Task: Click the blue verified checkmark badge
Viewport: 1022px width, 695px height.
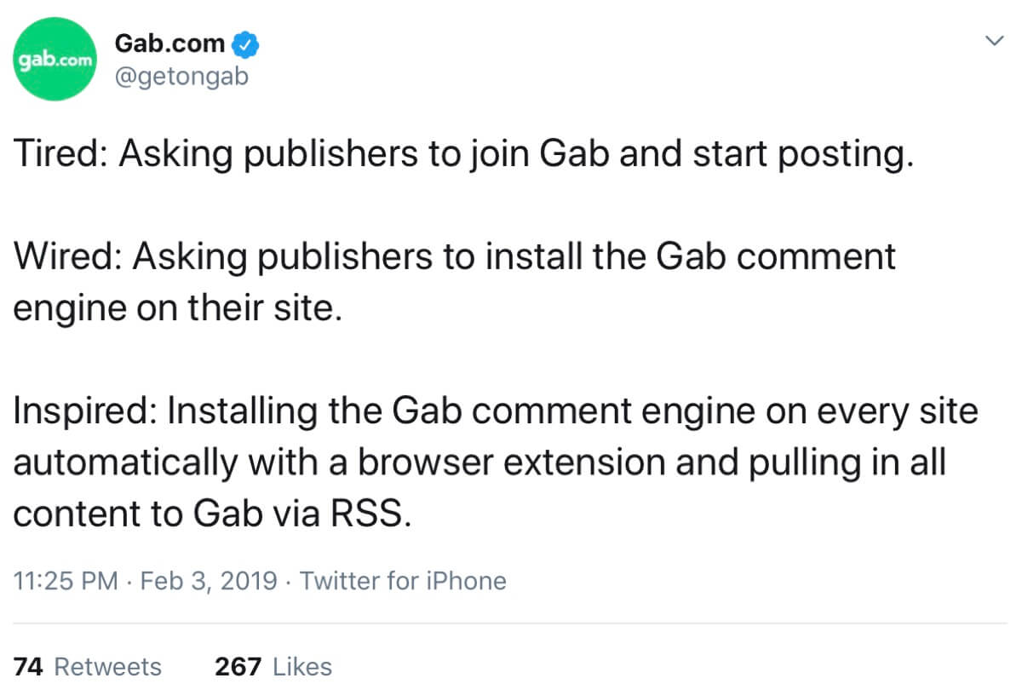Action: [x=246, y=44]
